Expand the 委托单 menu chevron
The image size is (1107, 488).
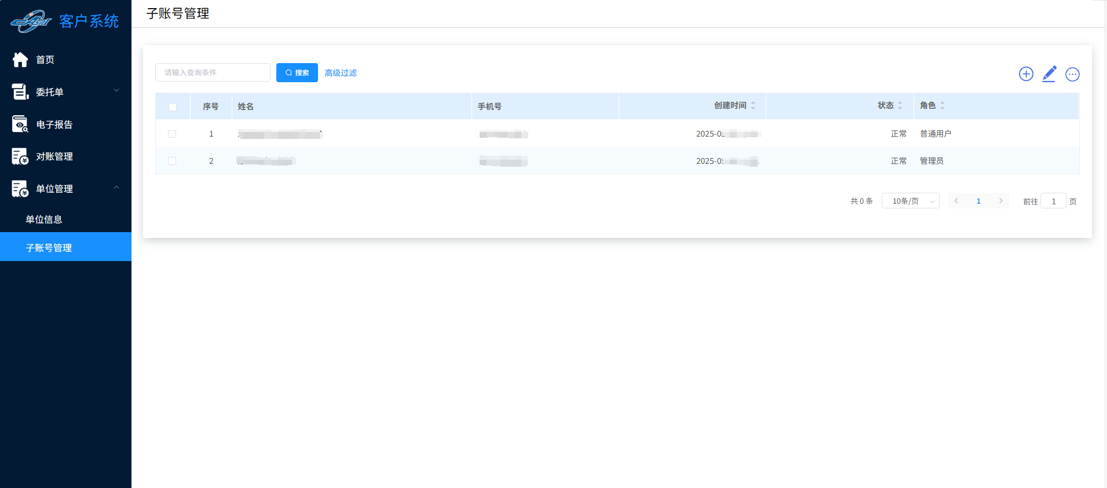tap(116, 90)
